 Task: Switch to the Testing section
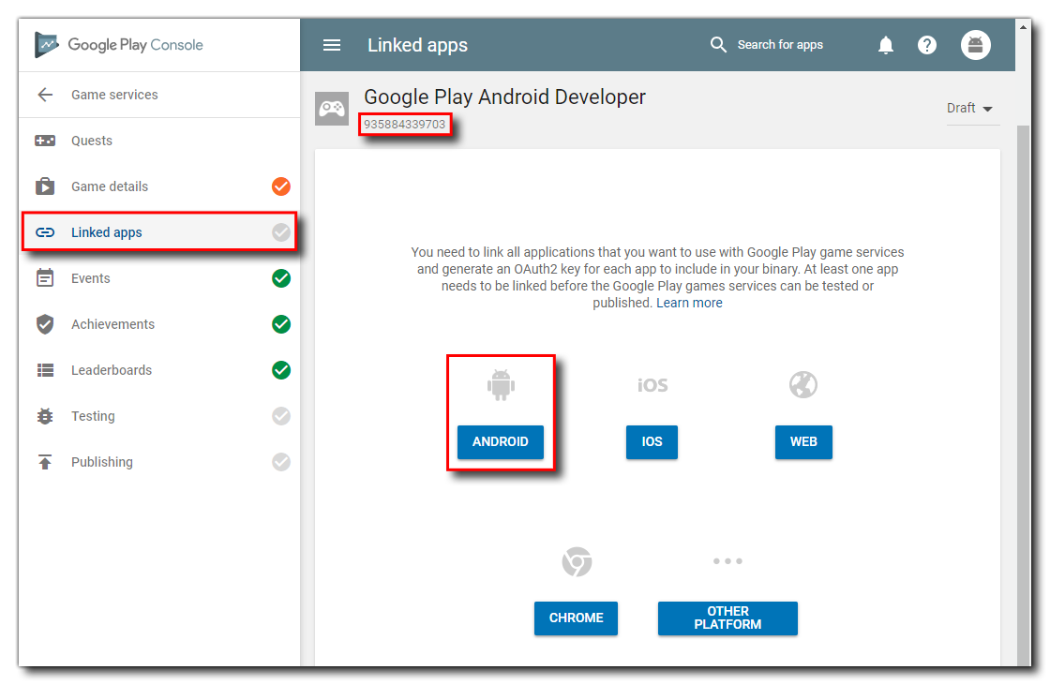pos(159,416)
